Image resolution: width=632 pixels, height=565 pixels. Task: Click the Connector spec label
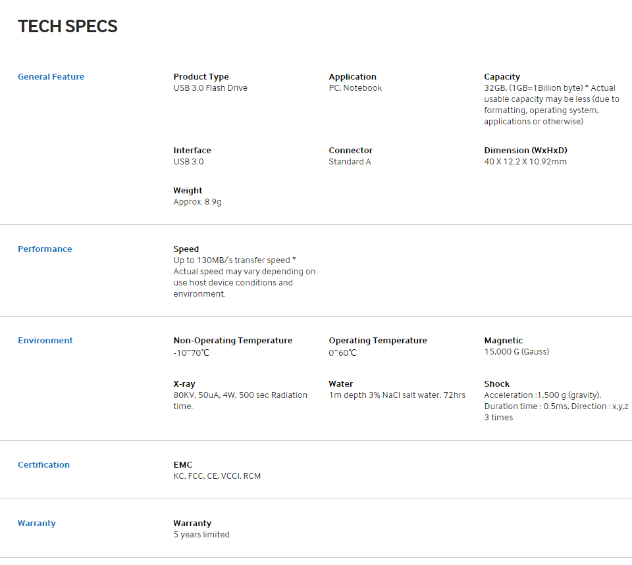[350, 151]
